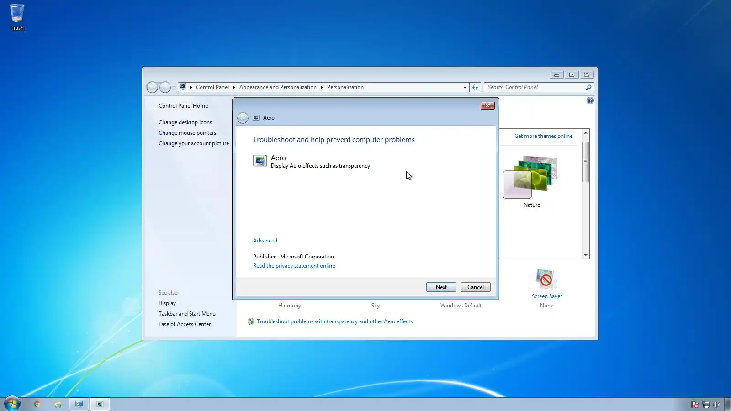Expand the arrow after Appearance and Personalization
This screenshot has width=731, height=411.
[322, 87]
